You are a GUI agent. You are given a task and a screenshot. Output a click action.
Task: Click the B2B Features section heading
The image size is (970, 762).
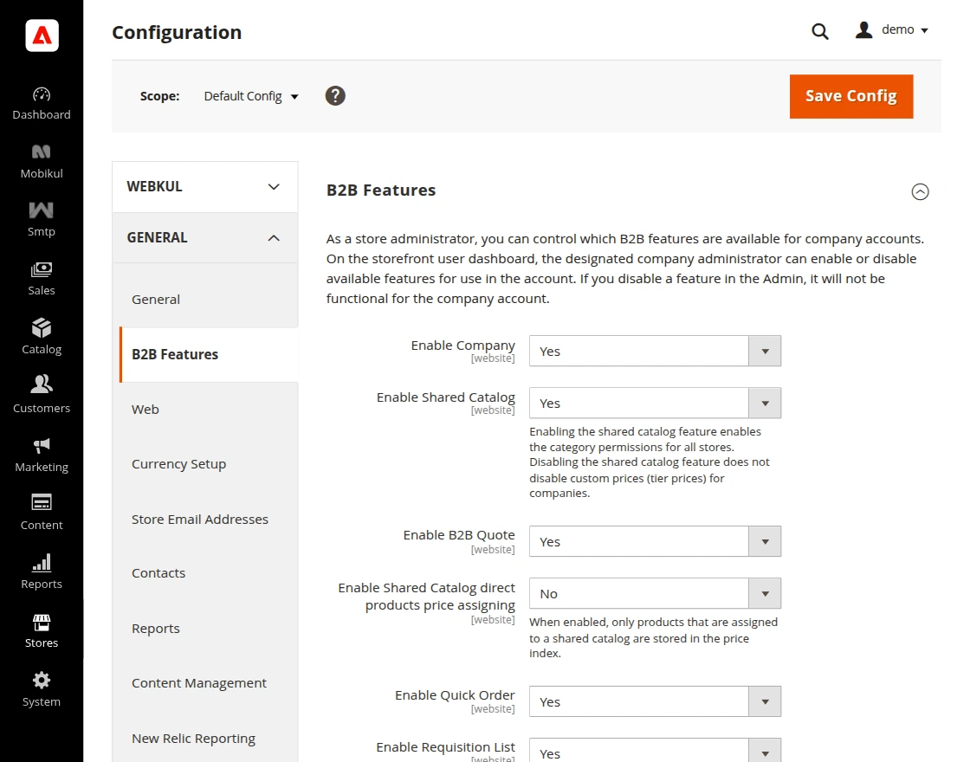click(x=381, y=190)
